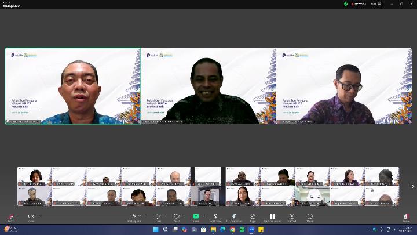Viewport: 417px width, 235px height.
Task: Open Breakout rooms
Action: (x=272, y=218)
